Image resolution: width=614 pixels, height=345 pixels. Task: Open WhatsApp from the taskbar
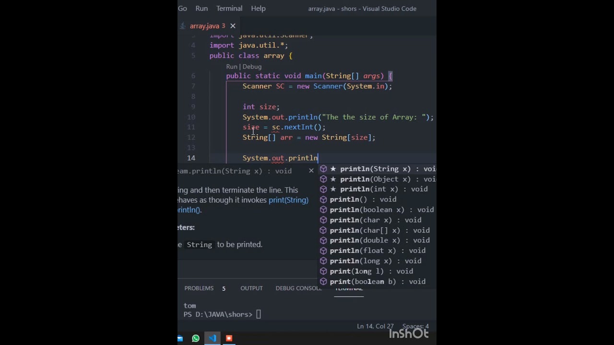point(196,338)
